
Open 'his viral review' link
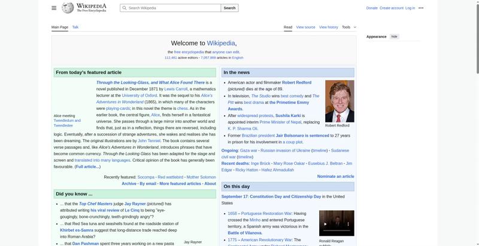[x=105, y=210]
